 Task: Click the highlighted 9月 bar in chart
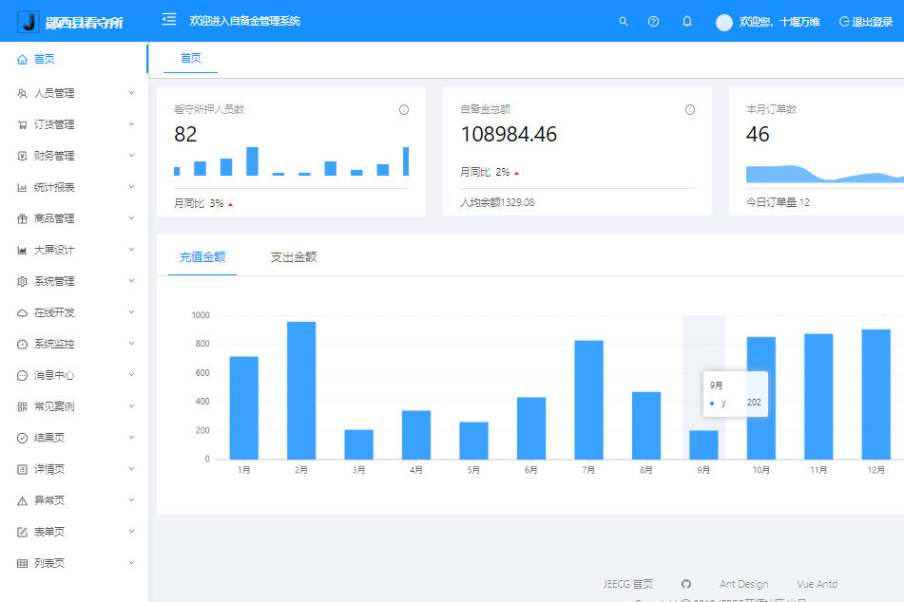[703, 444]
